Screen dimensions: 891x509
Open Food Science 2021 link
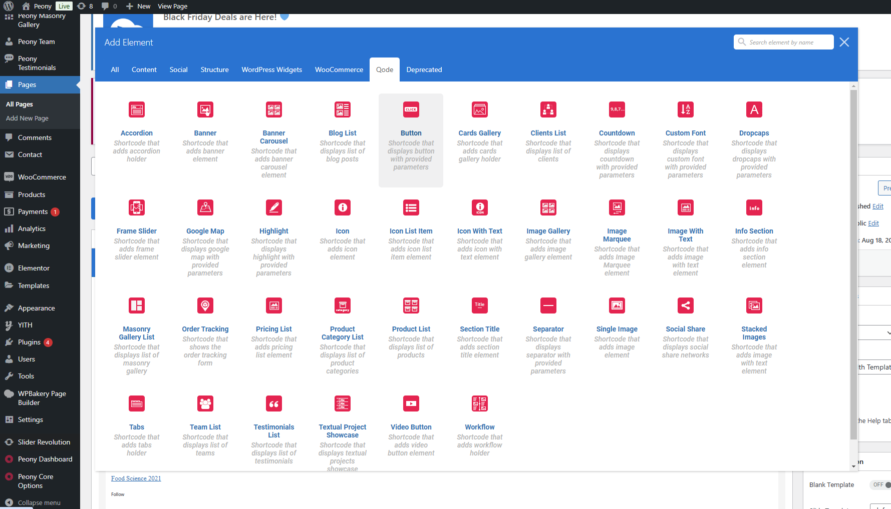pyautogui.click(x=136, y=478)
